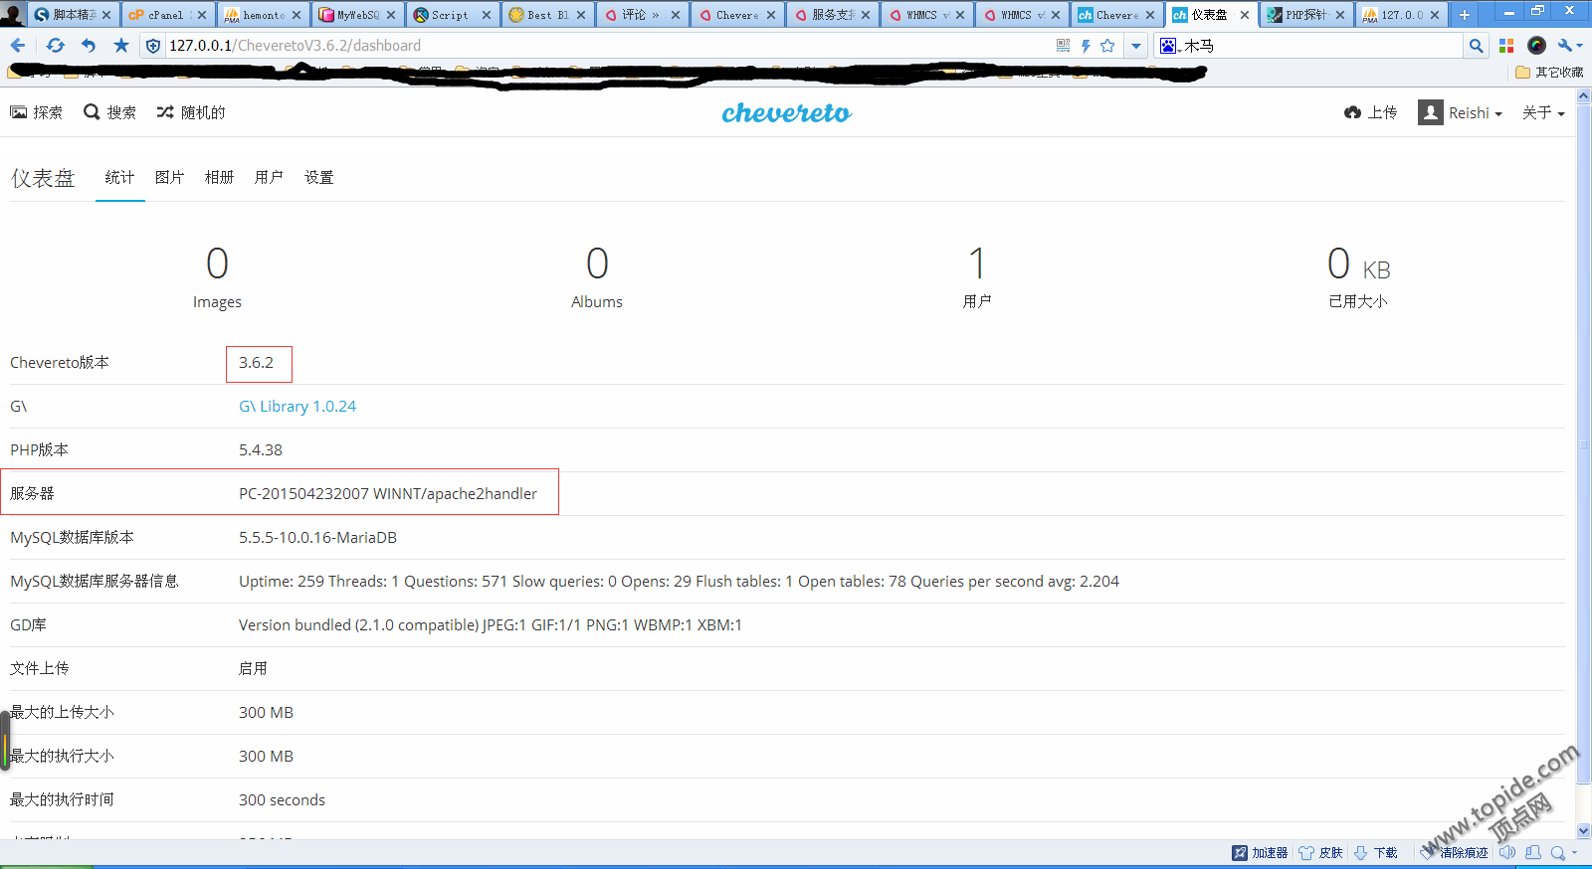Click the 最大的执行时间 value 300 seconds
Viewport: 1592px width, 869px height.
282,799
